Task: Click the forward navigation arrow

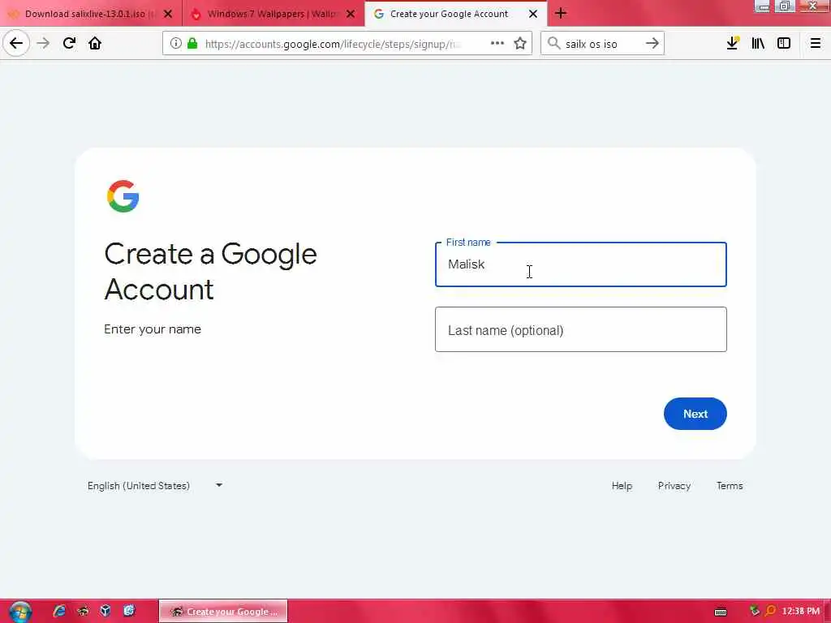Action: (43, 43)
